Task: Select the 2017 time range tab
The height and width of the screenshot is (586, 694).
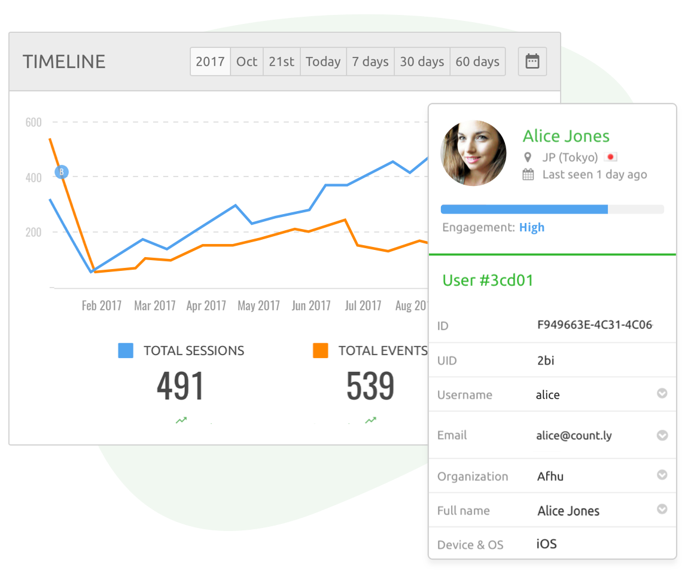Action: (x=210, y=62)
